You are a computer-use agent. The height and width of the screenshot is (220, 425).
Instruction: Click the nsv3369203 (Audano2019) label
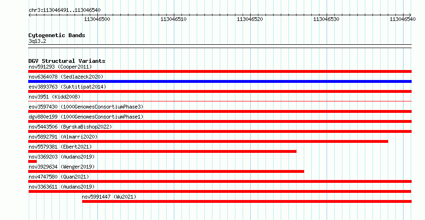(62, 157)
